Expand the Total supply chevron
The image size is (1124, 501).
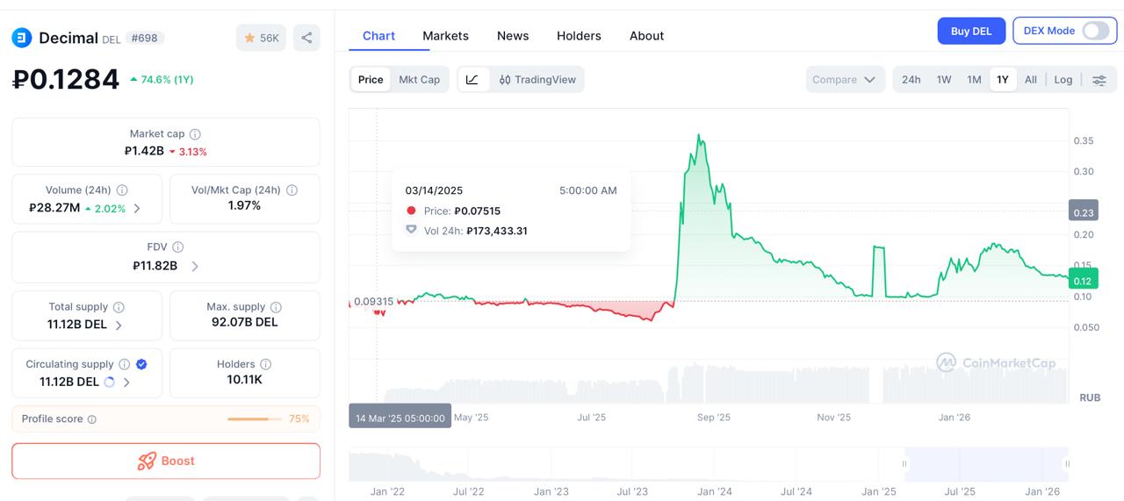(x=119, y=325)
